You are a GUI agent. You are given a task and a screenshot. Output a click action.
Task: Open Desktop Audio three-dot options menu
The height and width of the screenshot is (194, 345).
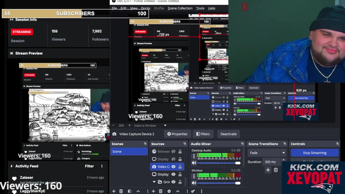[194, 156]
